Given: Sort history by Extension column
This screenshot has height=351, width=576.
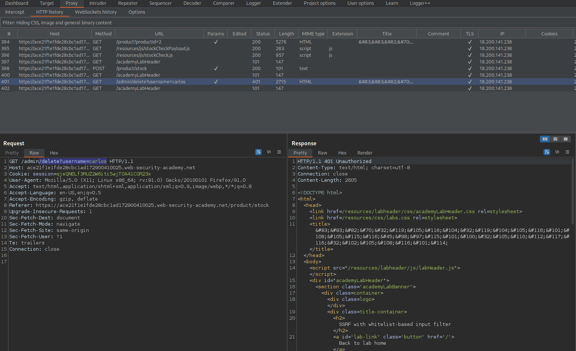Looking at the screenshot, I should [x=343, y=34].
